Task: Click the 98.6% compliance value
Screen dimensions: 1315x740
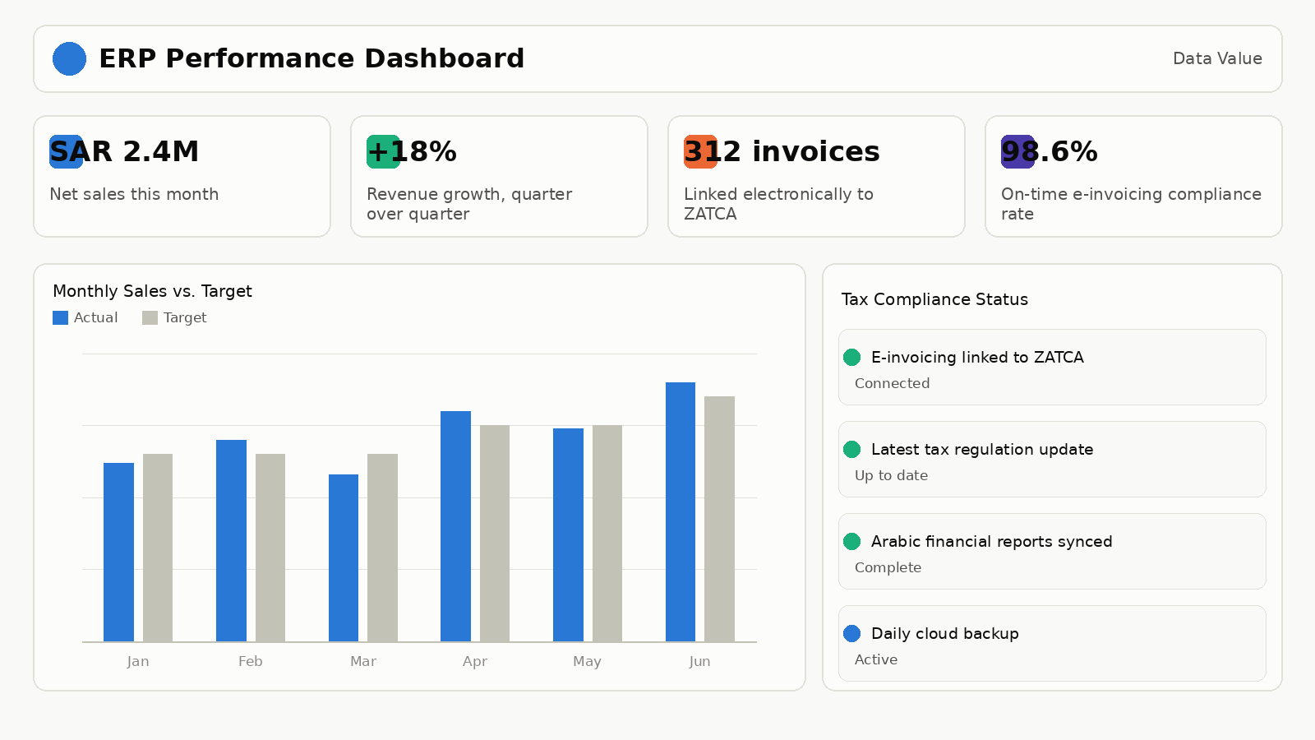Action: coord(1050,151)
